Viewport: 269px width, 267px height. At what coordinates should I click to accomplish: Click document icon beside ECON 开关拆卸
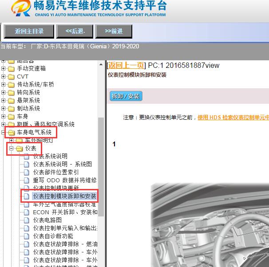pyautogui.click(x=26, y=212)
